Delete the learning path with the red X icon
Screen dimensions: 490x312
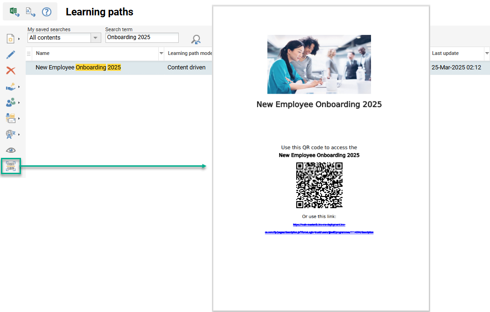point(12,71)
